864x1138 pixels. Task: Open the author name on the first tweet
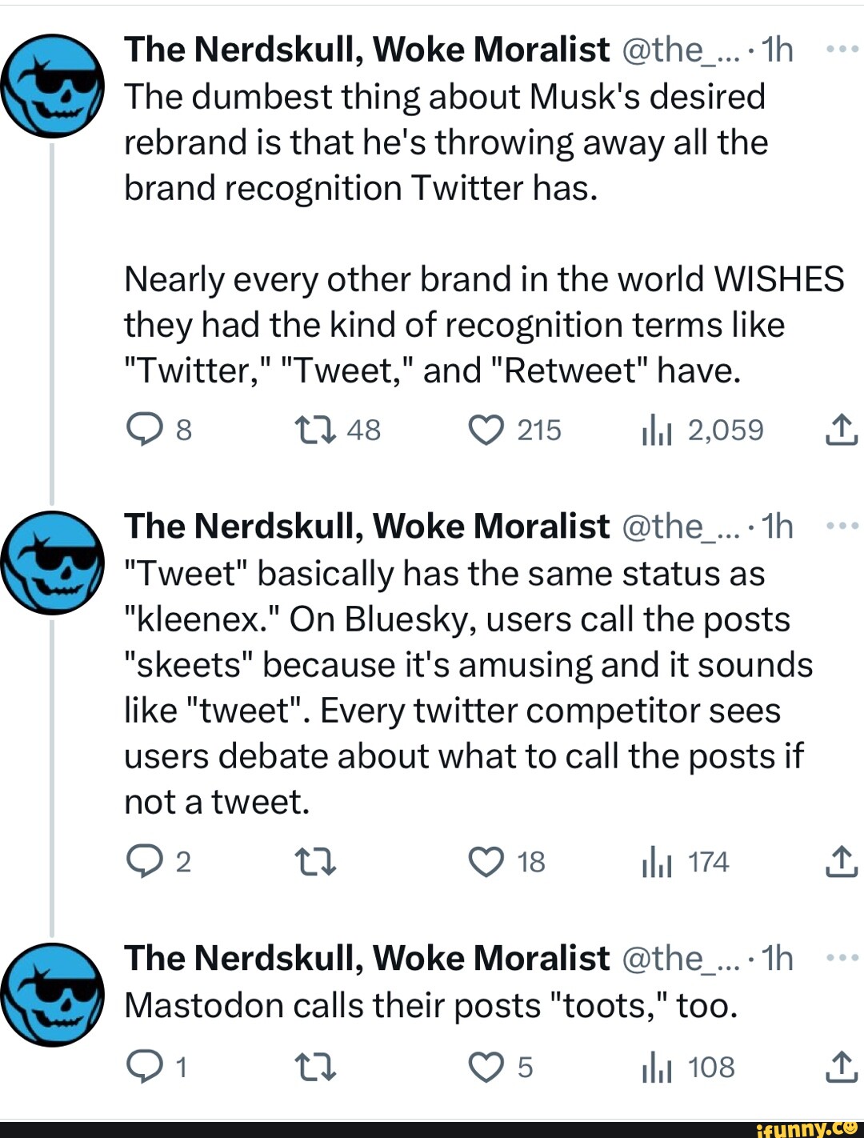(366, 50)
